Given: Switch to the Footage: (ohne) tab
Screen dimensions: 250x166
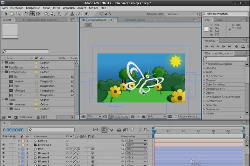Looking at the screenshot, I should pyautogui.click(x=135, y=20).
